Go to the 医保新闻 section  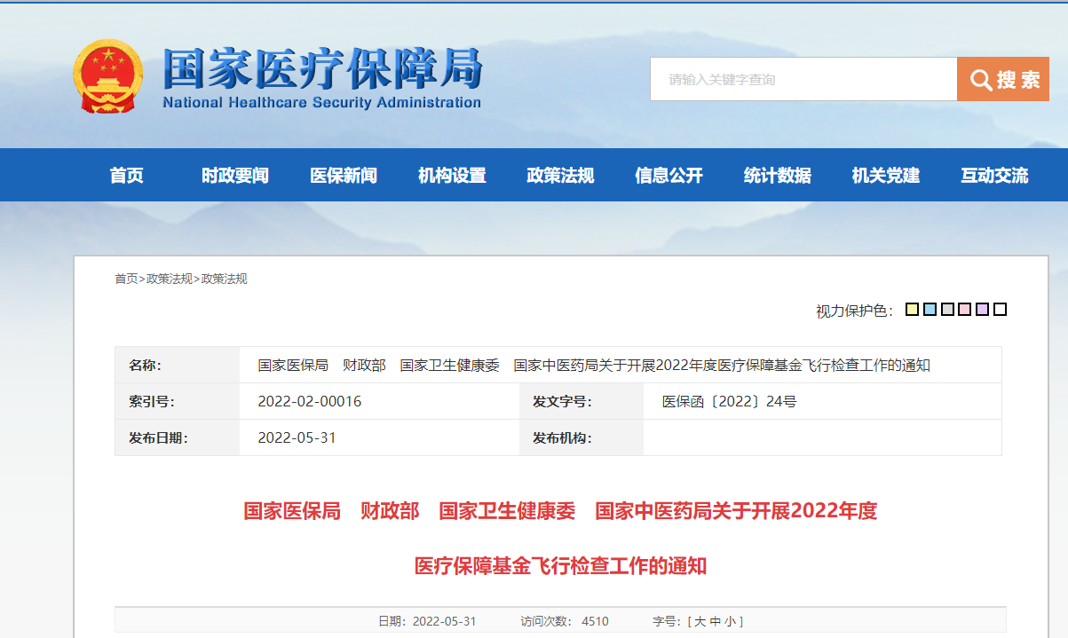coord(344,176)
